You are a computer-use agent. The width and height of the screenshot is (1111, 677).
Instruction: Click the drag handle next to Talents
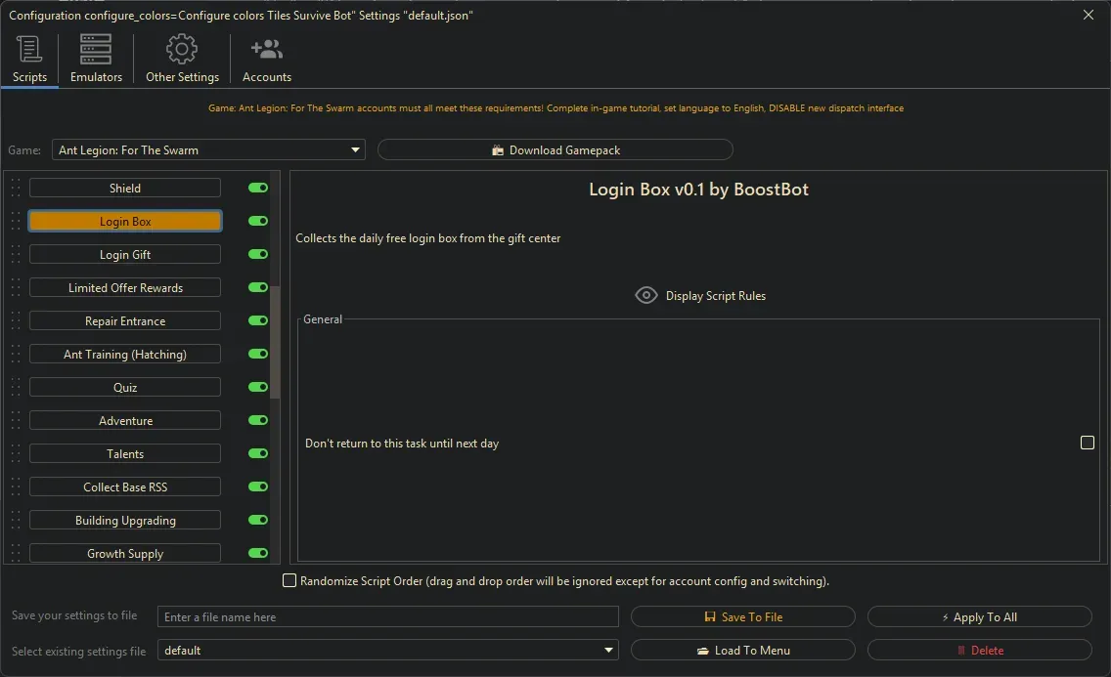[16, 453]
